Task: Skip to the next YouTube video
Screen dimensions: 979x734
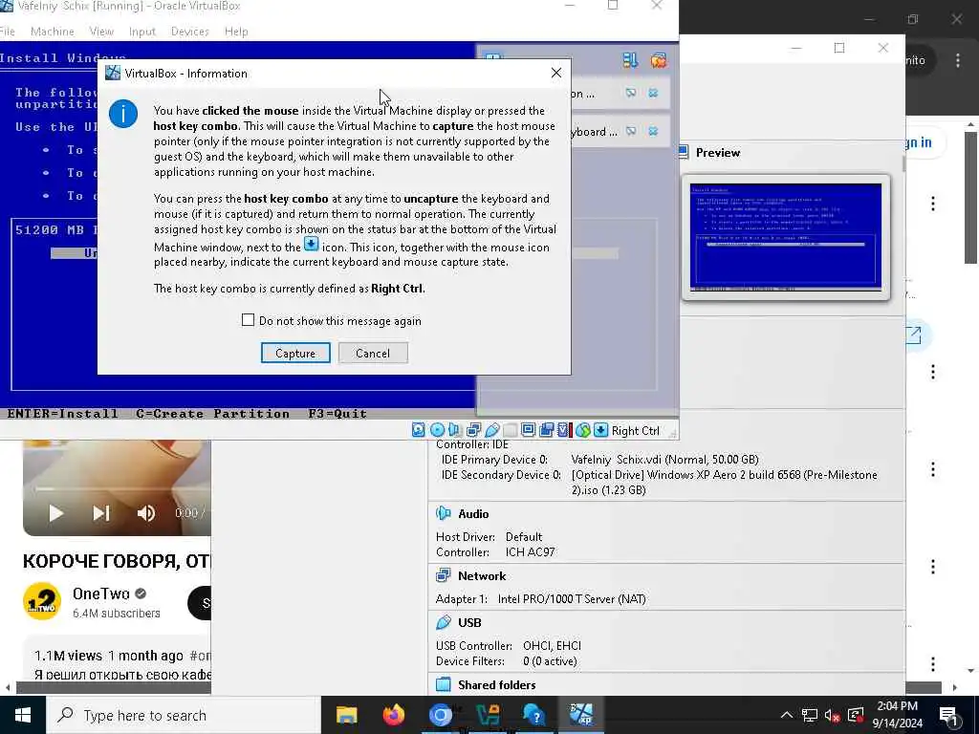Action: click(101, 513)
